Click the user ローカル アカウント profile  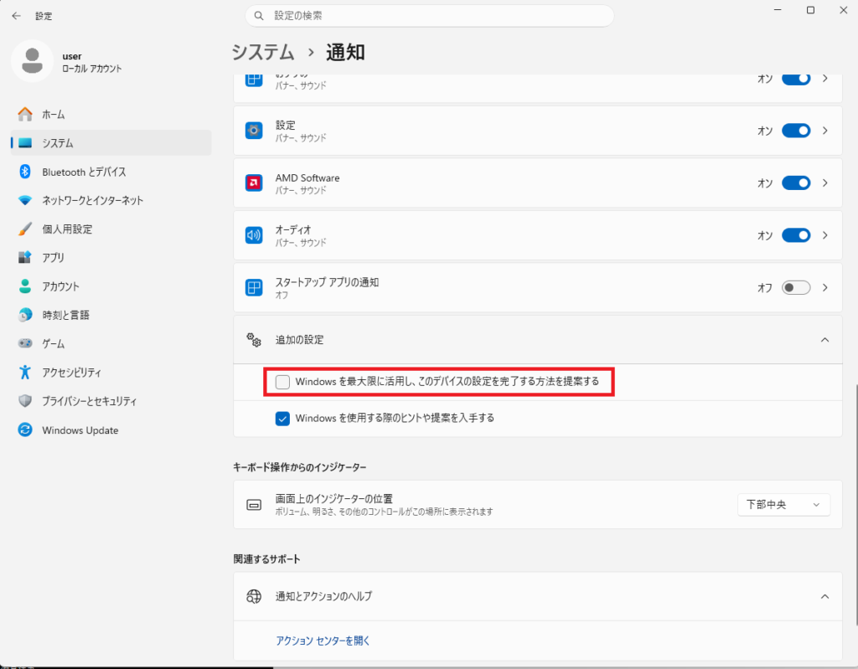pyautogui.click(x=67, y=61)
